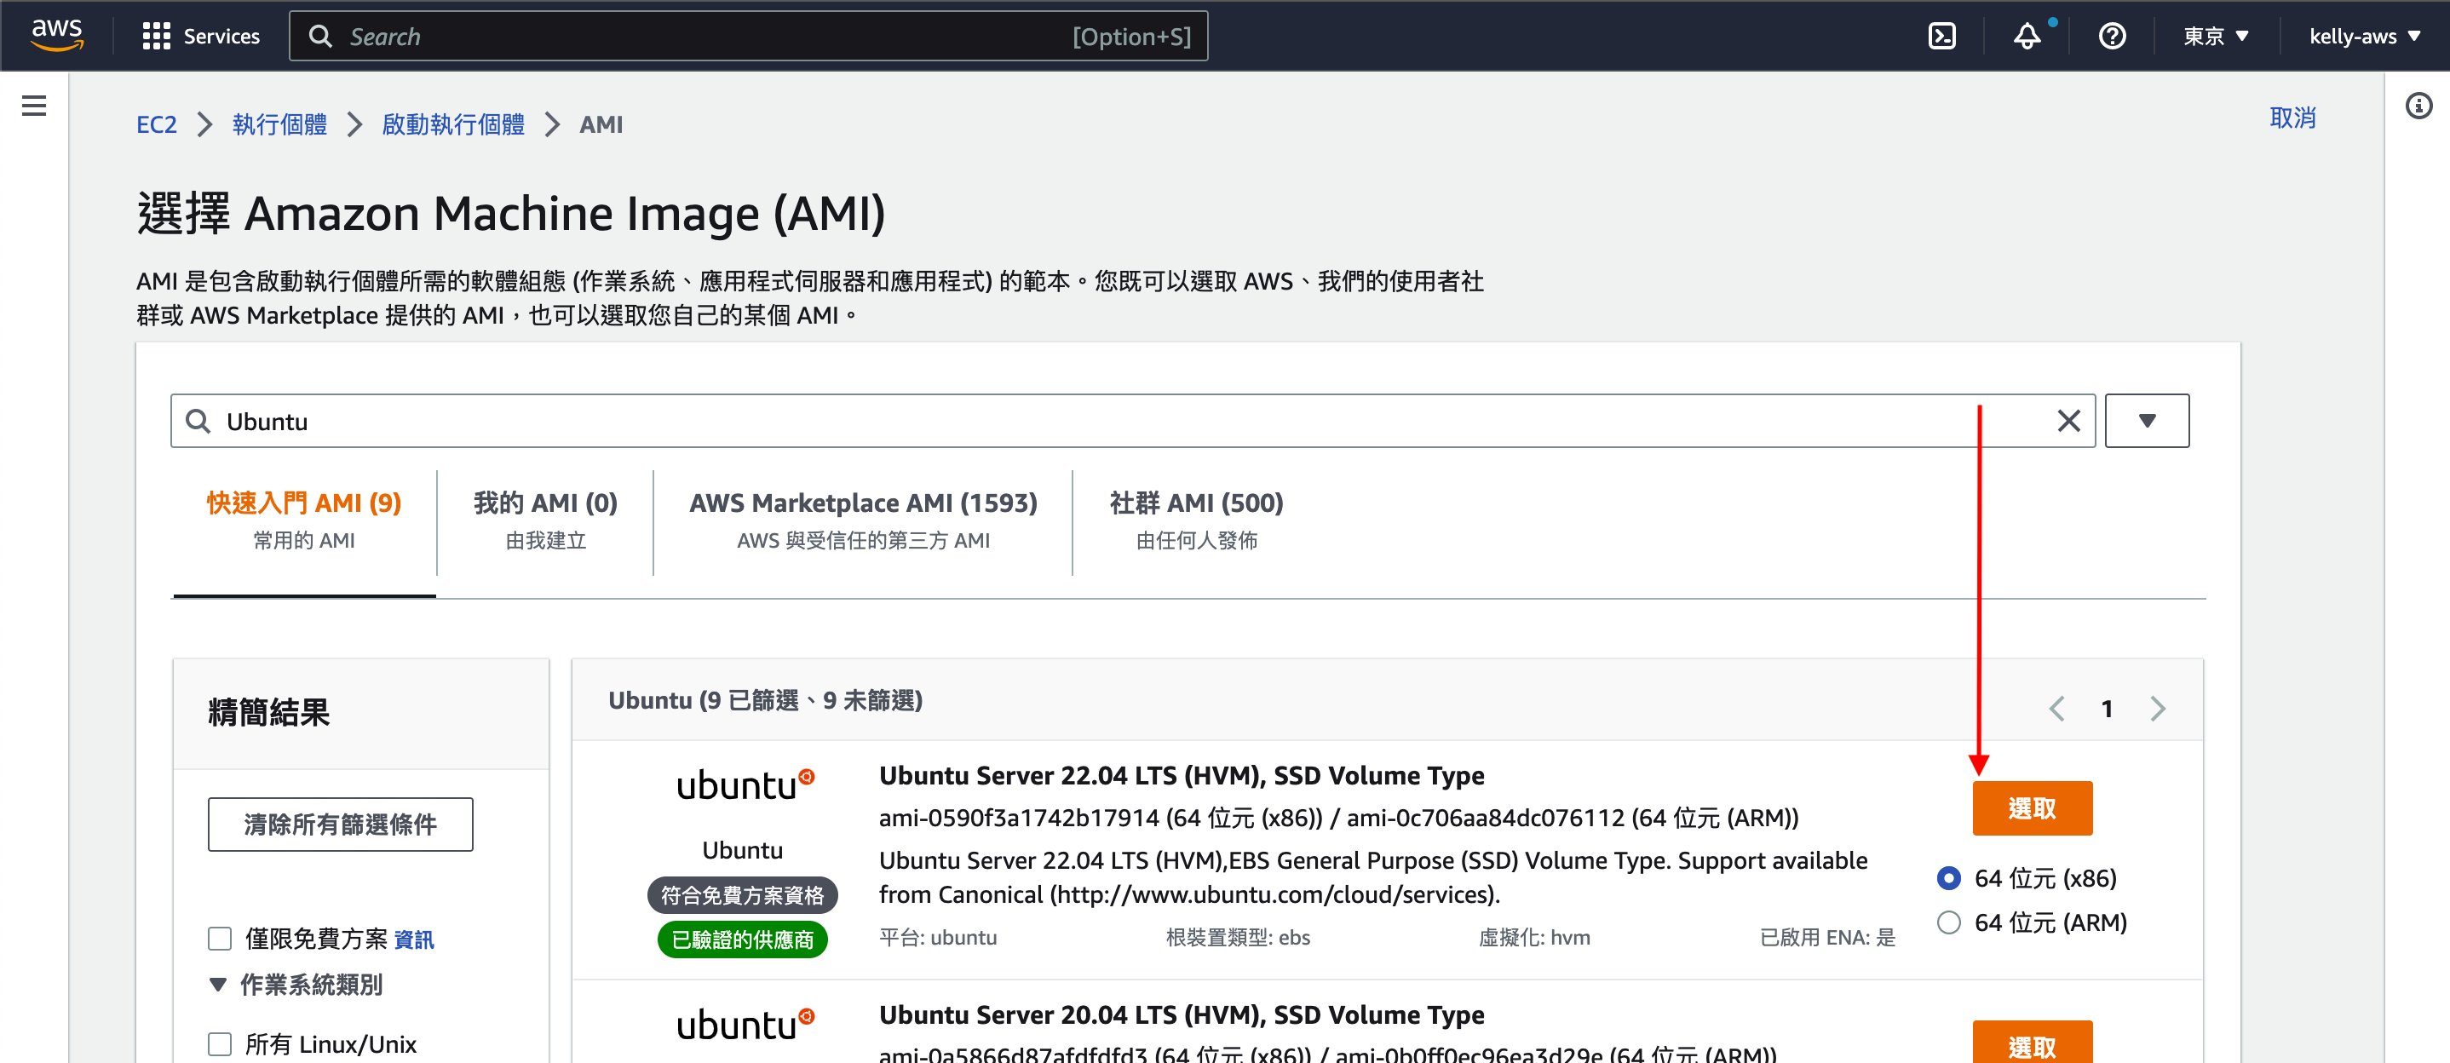Screen dimensions: 2450x1063
Task: Click 已驗證的供應商 badge
Action: [743, 940]
